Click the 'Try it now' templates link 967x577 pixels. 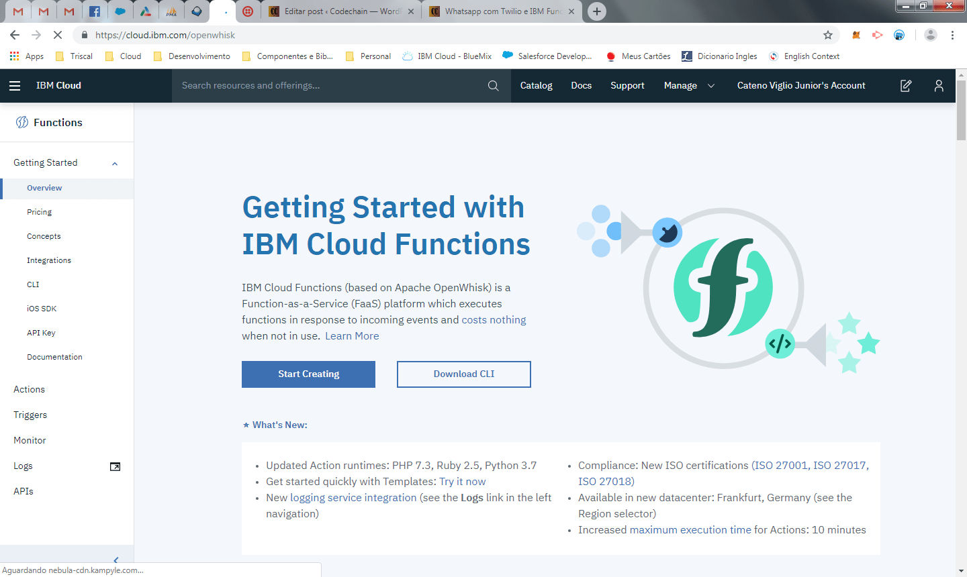[462, 482]
